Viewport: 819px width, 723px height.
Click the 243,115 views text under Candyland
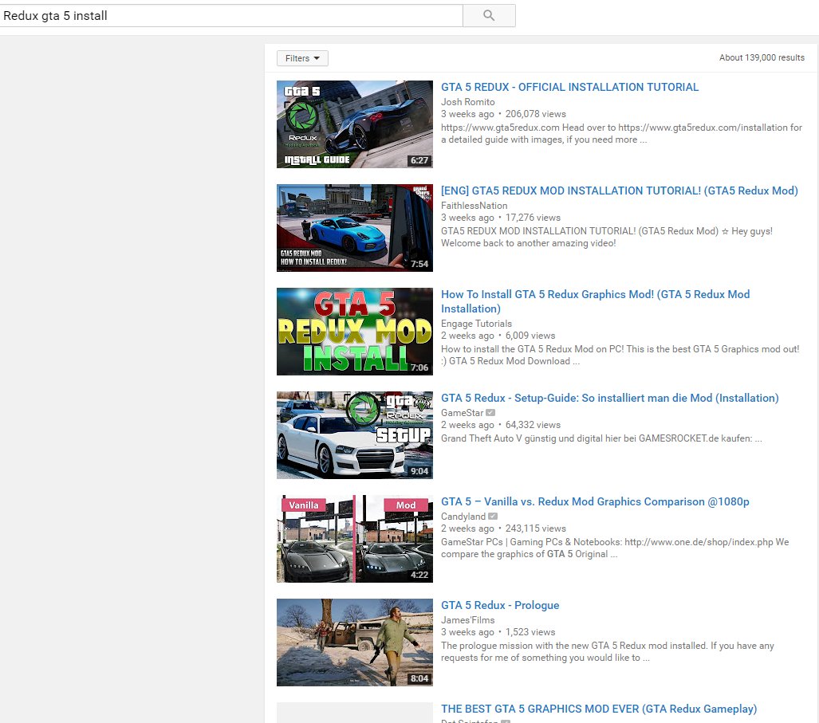point(535,528)
